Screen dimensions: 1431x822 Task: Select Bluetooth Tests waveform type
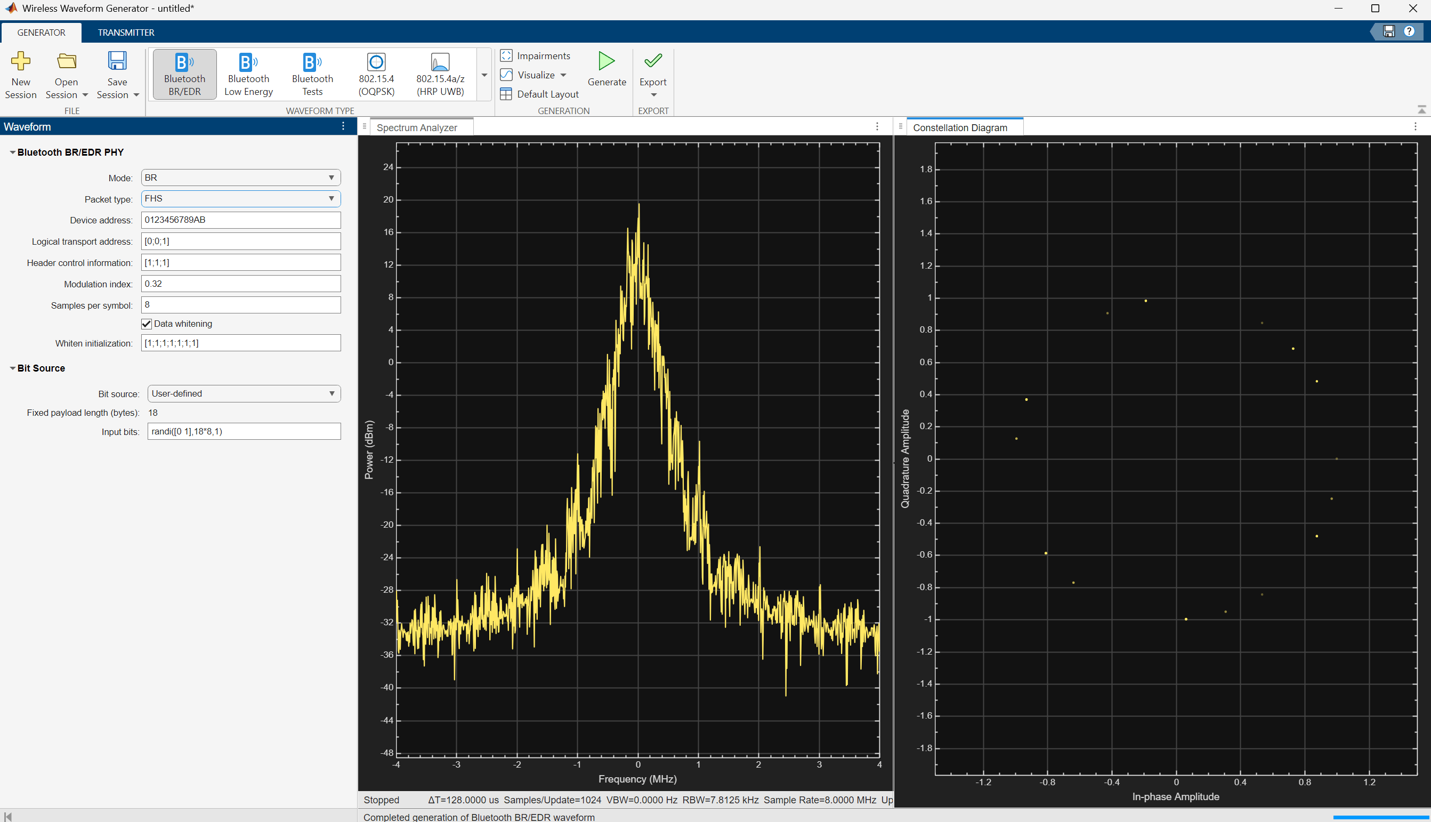(x=312, y=75)
